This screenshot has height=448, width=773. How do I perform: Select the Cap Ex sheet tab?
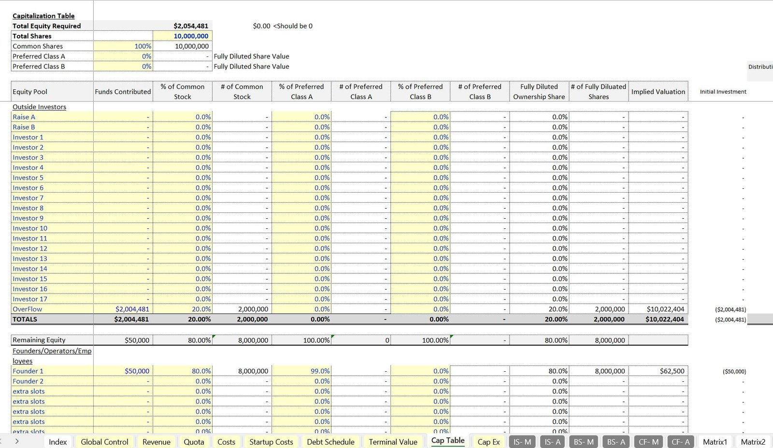tap(488, 442)
